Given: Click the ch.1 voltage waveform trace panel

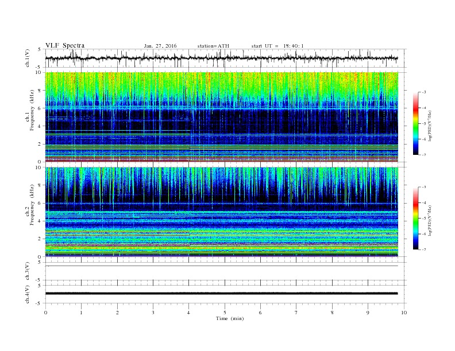Looking at the screenshot, I should pos(226,58).
